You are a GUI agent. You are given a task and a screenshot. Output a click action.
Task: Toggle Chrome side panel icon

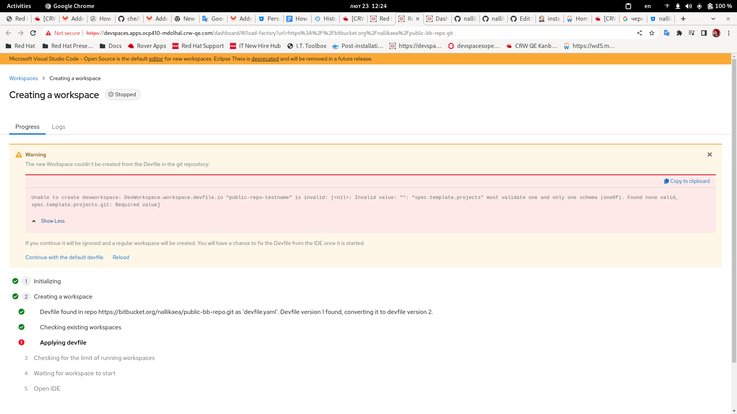pyautogui.click(x=704, y=33)
